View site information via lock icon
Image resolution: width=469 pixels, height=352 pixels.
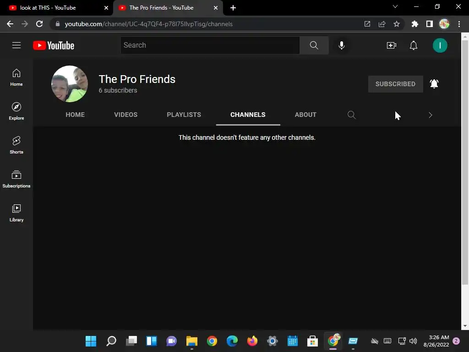58,24
